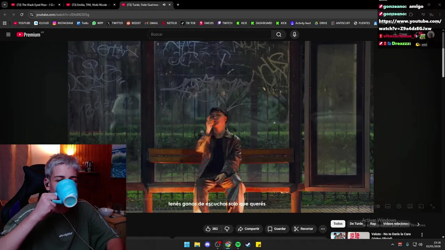The width and height of the screenshot is (445, 250).
Task: Open the REDDIT bookmark
Action: (133, 23)
